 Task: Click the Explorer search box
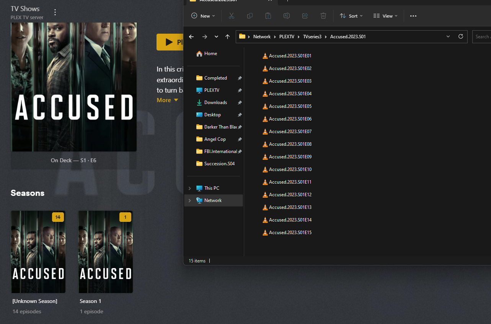(481, 37)
